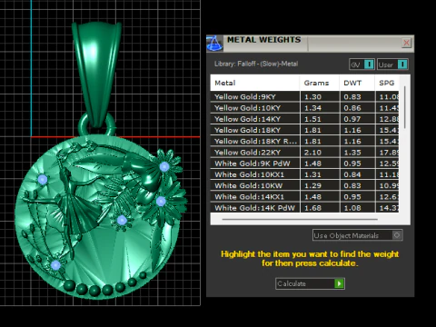The image size is (436, 327).
Task: Select the White Gold:10KX1 row
Action: click(304, 174)
